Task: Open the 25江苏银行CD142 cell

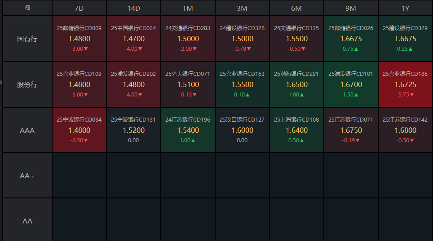Action: (405, 130)
